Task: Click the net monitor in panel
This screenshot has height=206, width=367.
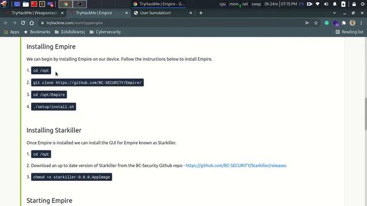Action: coord(245,4)
